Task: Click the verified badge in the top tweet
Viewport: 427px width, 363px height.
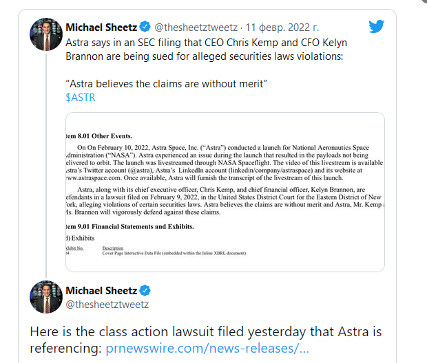Action: click(145, 27)
